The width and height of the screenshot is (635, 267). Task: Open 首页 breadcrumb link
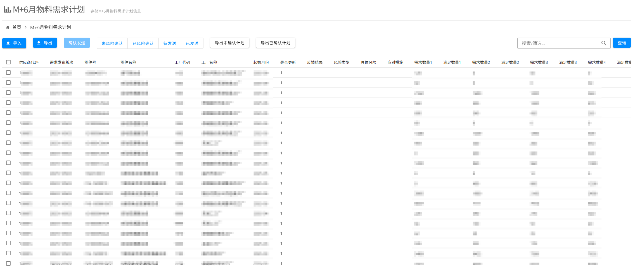[17, 27]
